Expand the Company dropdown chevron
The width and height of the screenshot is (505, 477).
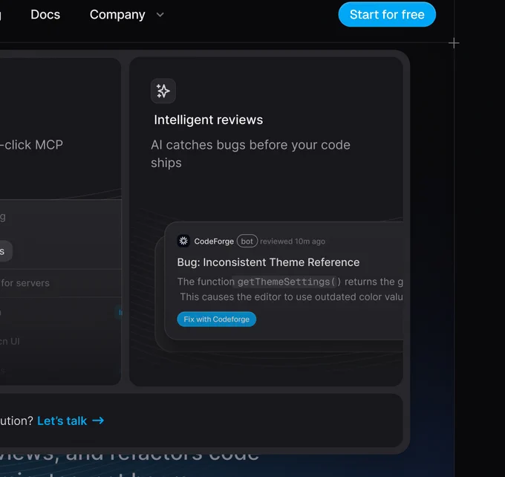tap(160, 15)
